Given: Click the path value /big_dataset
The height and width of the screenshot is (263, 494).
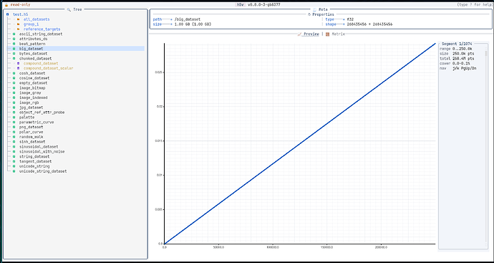Looking at the screenshot, I should (x=187, y=19).
